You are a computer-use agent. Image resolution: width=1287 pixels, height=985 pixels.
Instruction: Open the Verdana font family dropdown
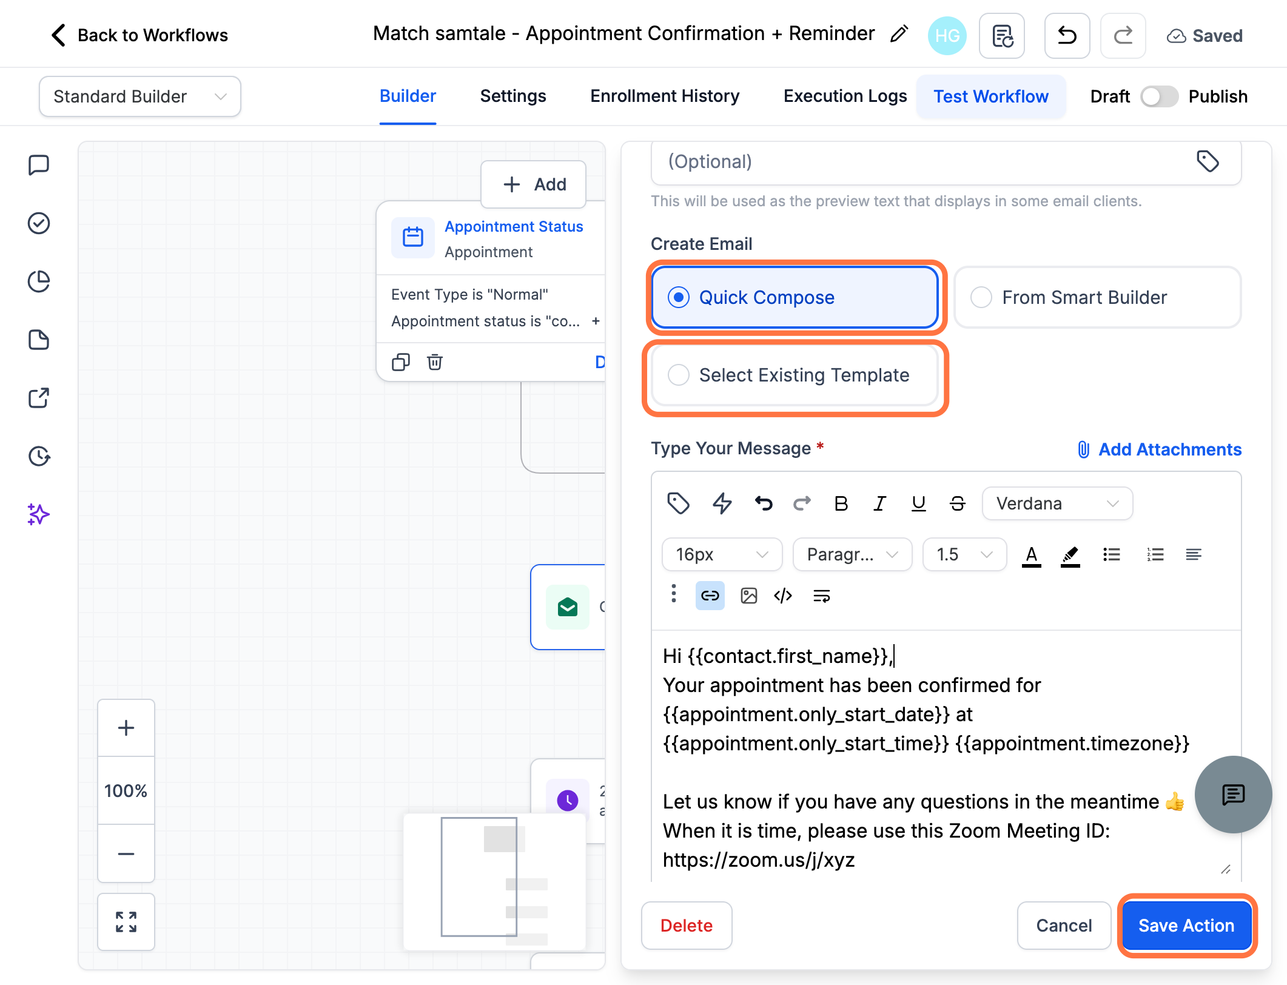point(1057,503)
